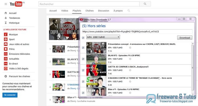
Task: Open settings gear for GUETTA SE COMPARE video
Action: [130, 70]
